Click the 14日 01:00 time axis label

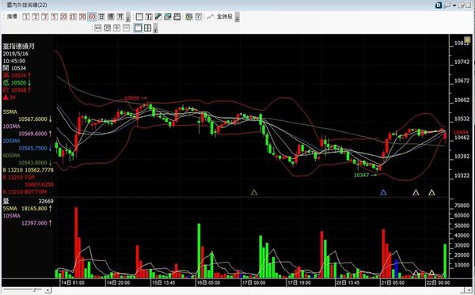(x=72, y=282)
